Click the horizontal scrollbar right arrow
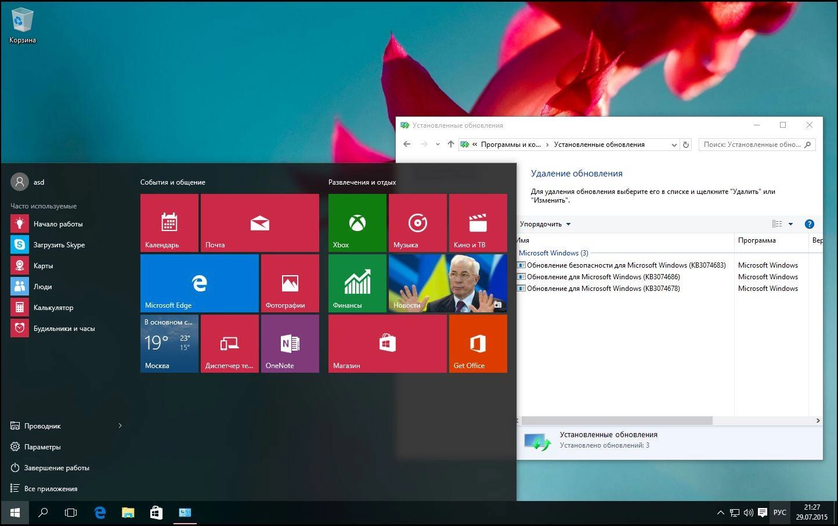 [x=818, y=420]
